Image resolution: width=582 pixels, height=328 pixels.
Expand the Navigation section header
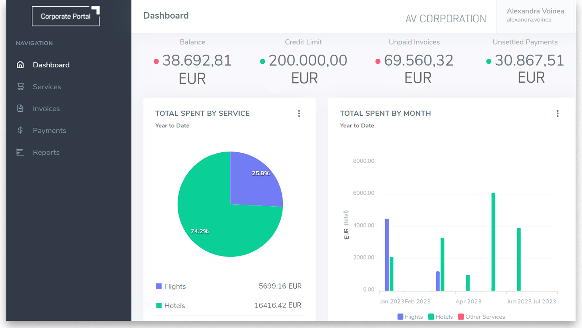pos(34,43)
